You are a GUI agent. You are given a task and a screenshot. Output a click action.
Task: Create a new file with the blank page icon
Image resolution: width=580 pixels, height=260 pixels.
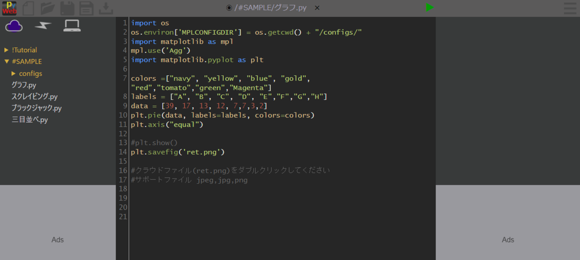click(x=29, y=8)
